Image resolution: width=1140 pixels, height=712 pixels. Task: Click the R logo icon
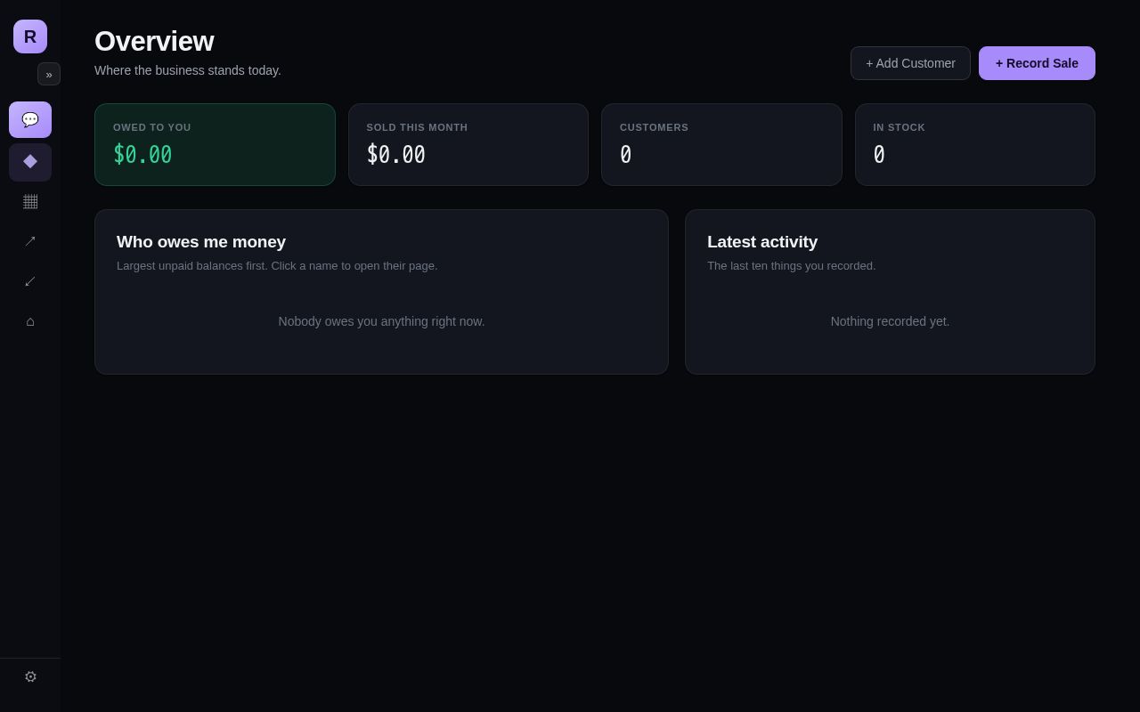(x=30, y=36)
